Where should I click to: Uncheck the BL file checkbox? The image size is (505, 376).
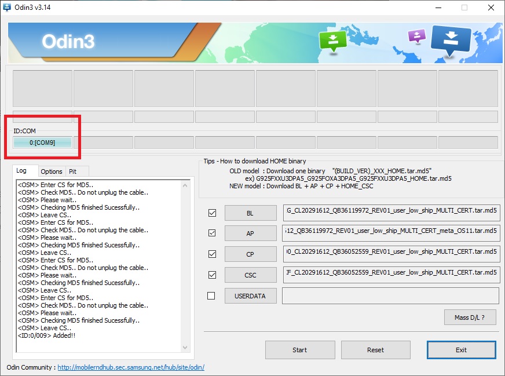click(x=212, y=213)
